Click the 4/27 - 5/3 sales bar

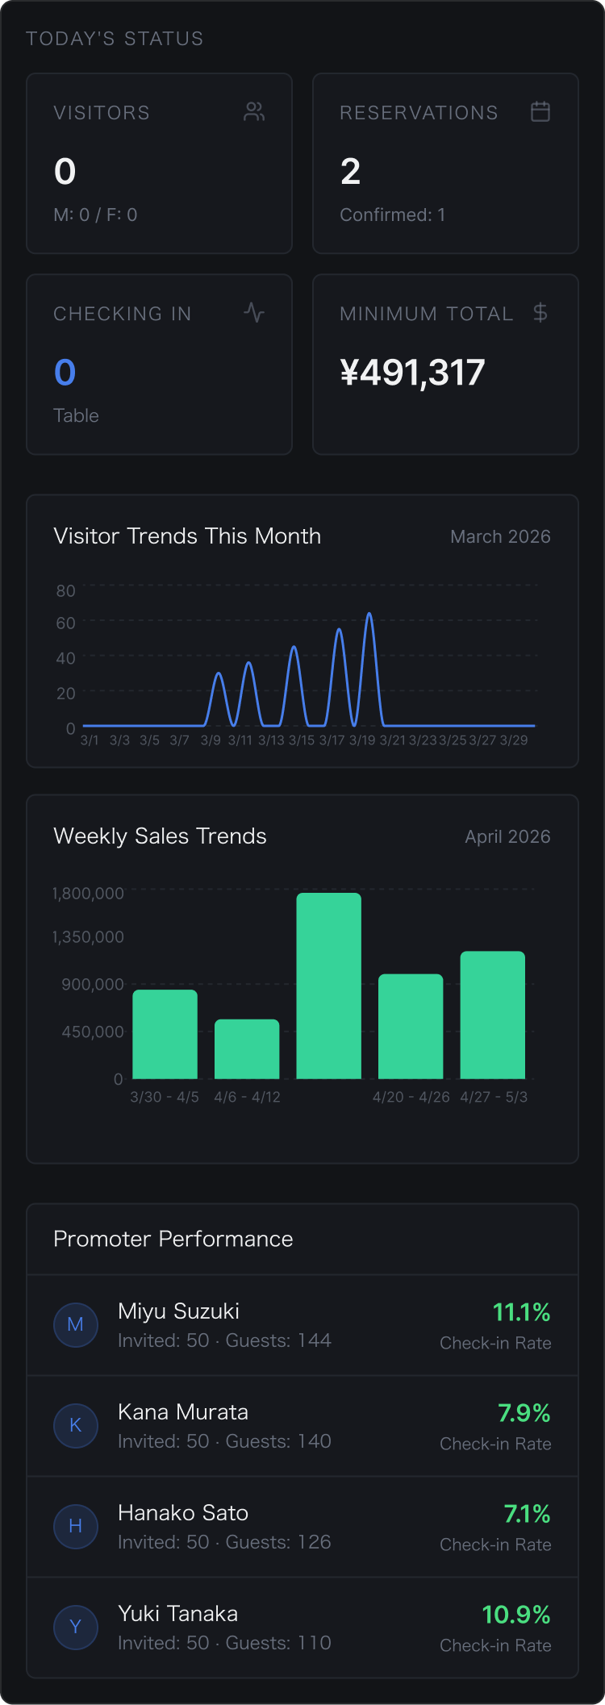point(492,1015)
